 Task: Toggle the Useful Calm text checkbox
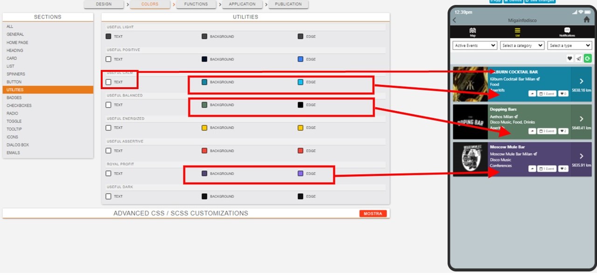pyautogui.click(x=109, y=82)
